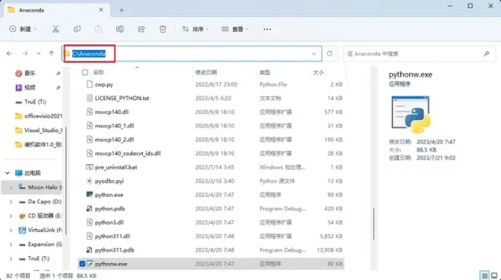Refresh the Anaconda folder view
The image size is (501, 280).
pyautogui.click(x=329, y=53)
